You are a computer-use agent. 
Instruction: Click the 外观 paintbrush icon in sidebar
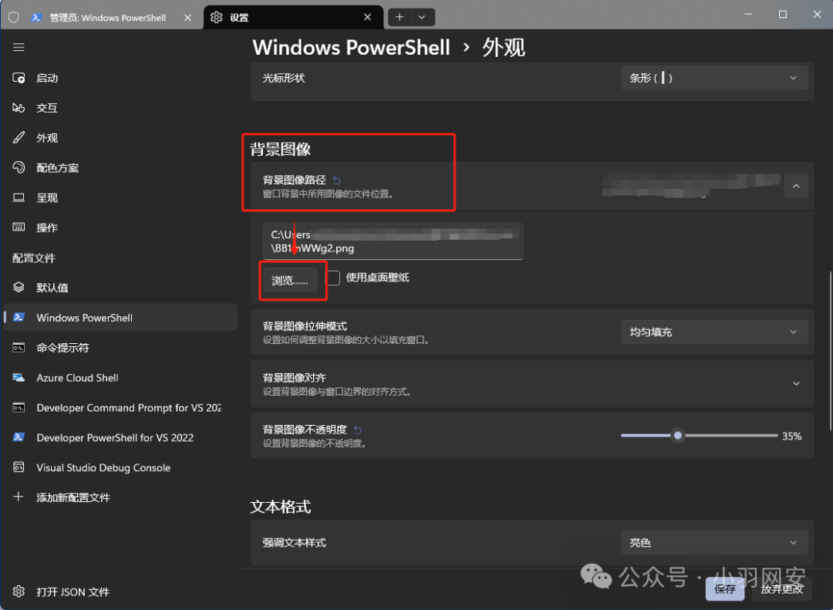tap(19, 137)
